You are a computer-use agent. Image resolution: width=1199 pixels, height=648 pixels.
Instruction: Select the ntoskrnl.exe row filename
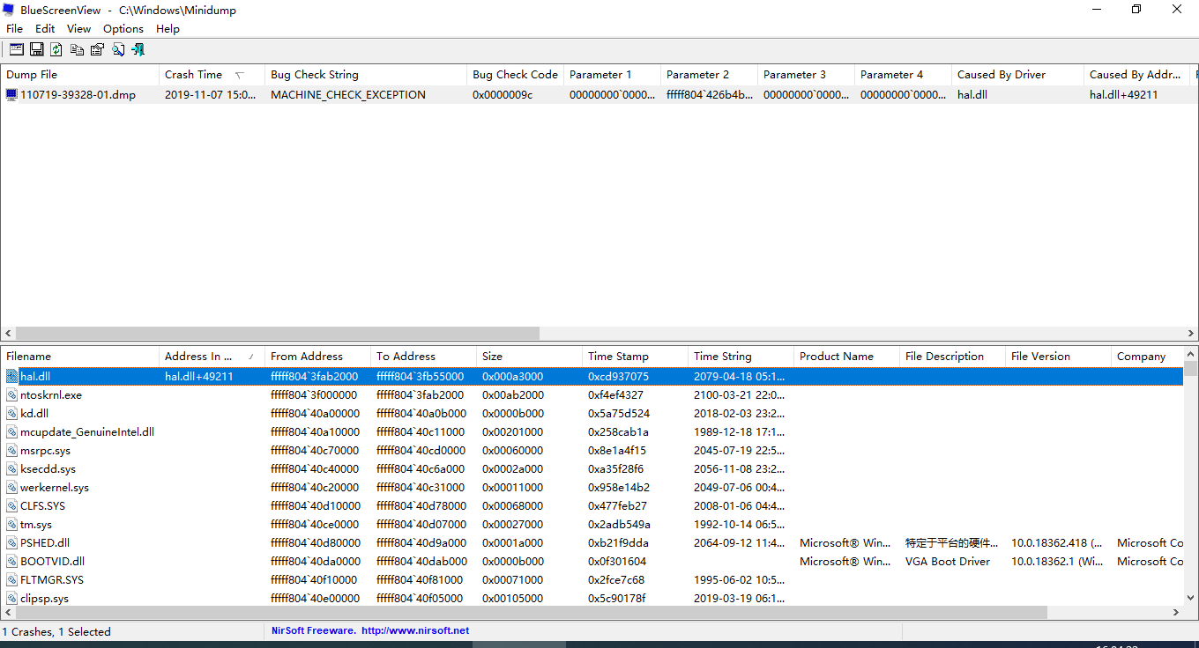[x=51, y=394]
